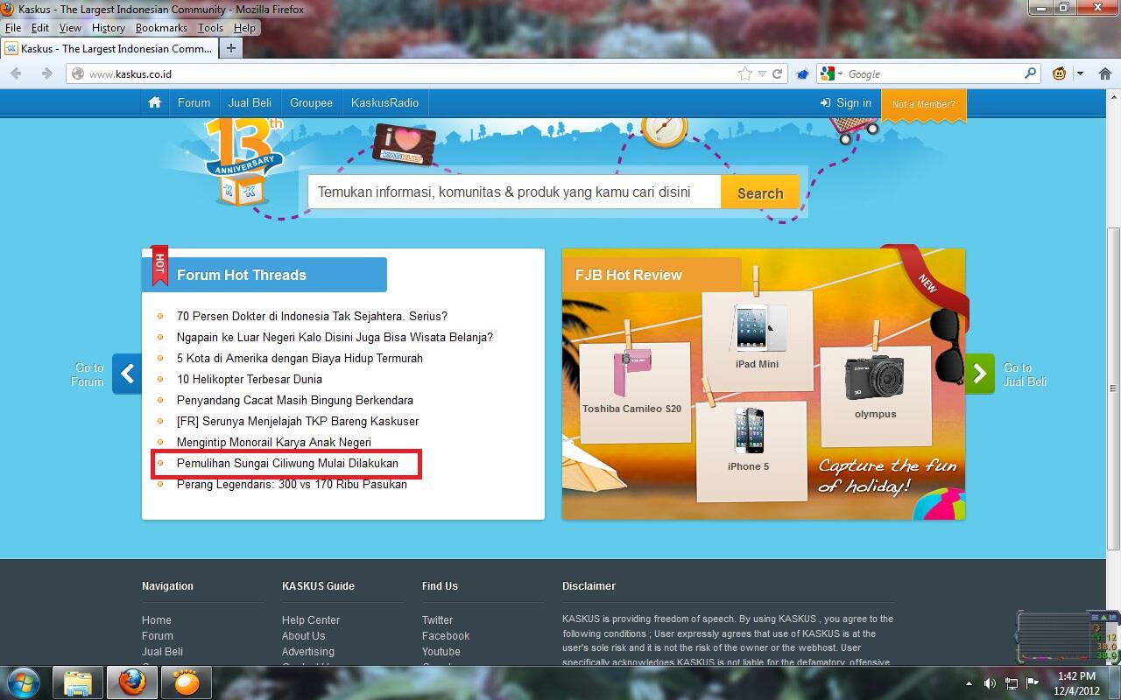Open the Action Center flag icon
Screen dimensions: 1121x700
[1033, 683]
